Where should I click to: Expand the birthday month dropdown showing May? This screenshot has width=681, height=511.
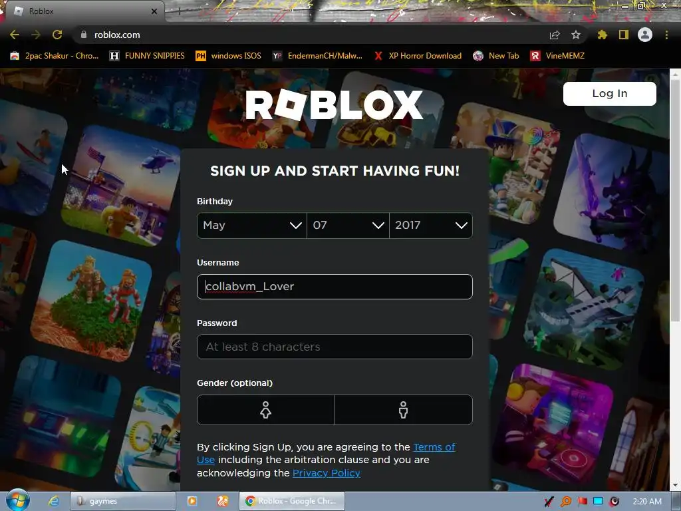[252, 225]
